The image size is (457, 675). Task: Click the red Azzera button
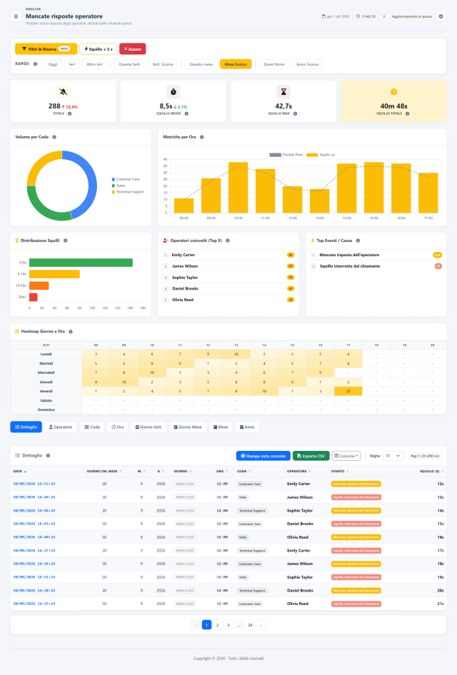(x=133, y=49)
